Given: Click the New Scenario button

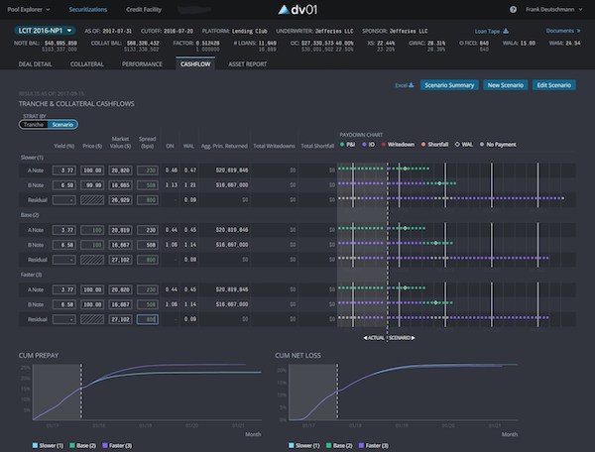Looking at the screenshot, I should (x=506, y=86).
